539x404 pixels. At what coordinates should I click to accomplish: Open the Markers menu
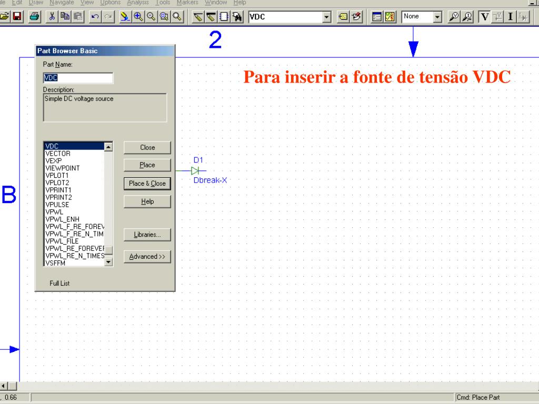187,3
